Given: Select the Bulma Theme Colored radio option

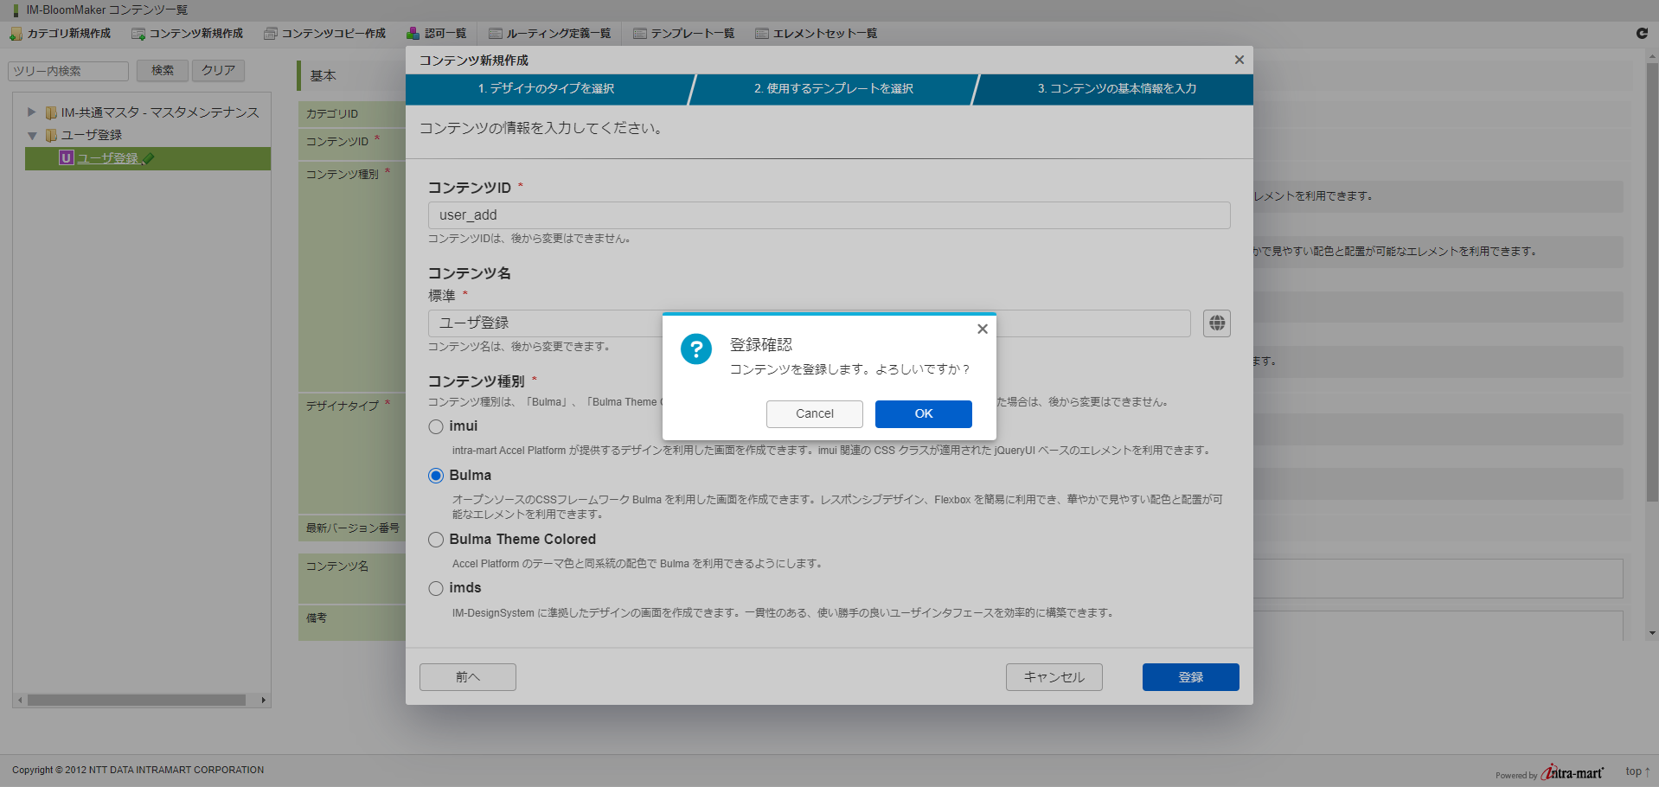Looking at the screenshot, I should click(436, 540).
